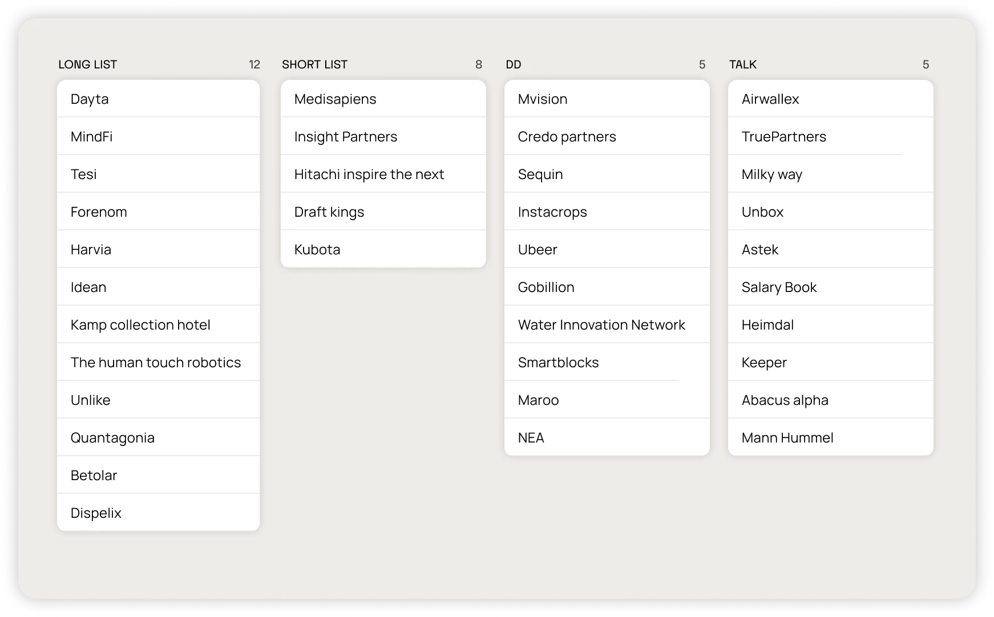Open the Mann Hummel card

click(x=830, y=437)
